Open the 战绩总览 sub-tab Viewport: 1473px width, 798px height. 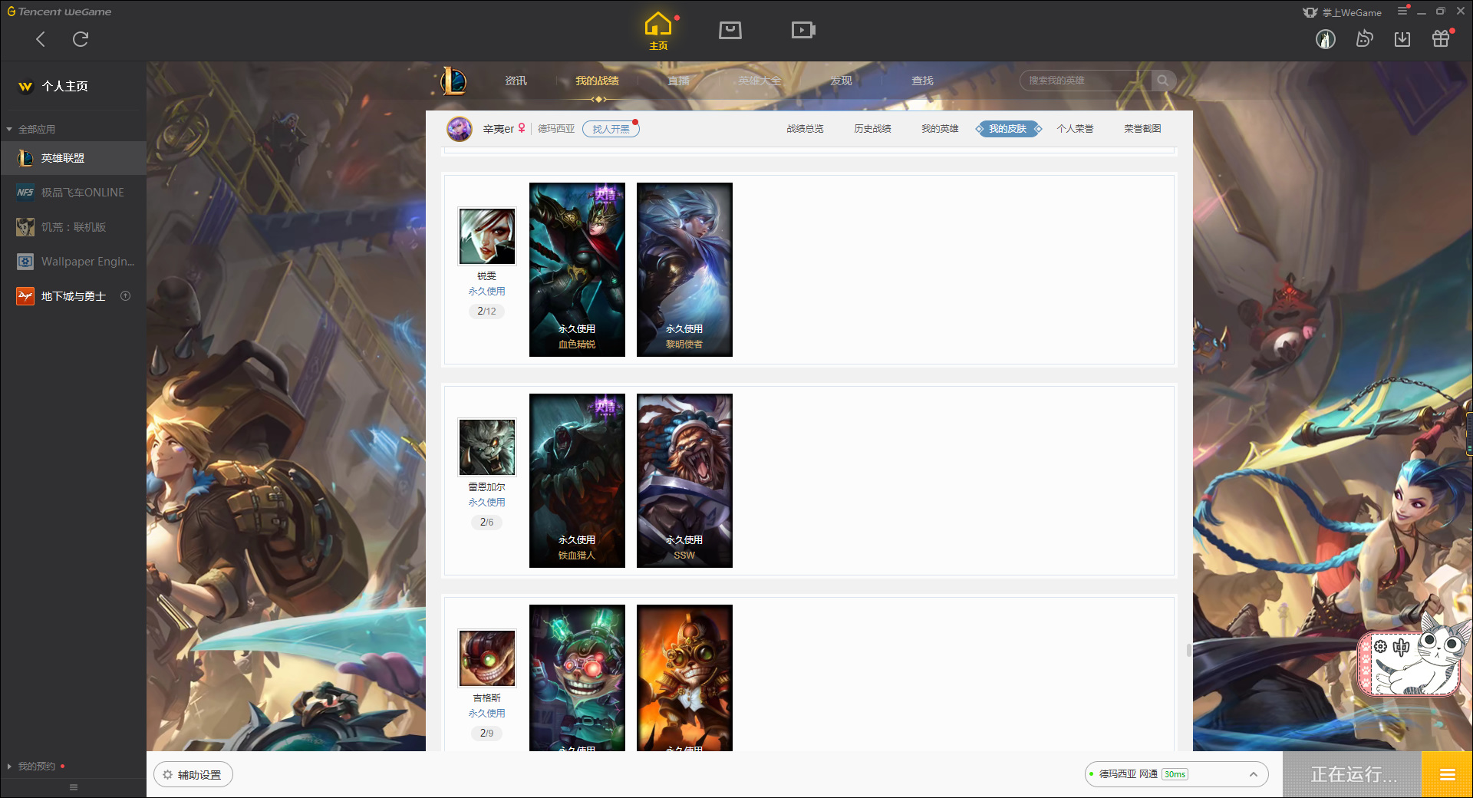(805, 129)
